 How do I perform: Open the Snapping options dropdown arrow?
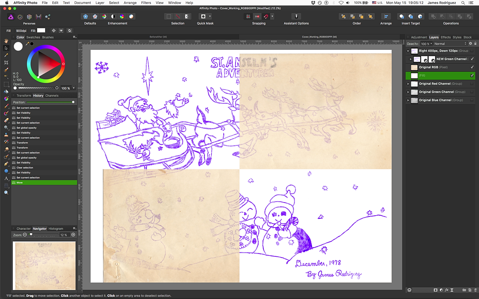click(272, 16)
